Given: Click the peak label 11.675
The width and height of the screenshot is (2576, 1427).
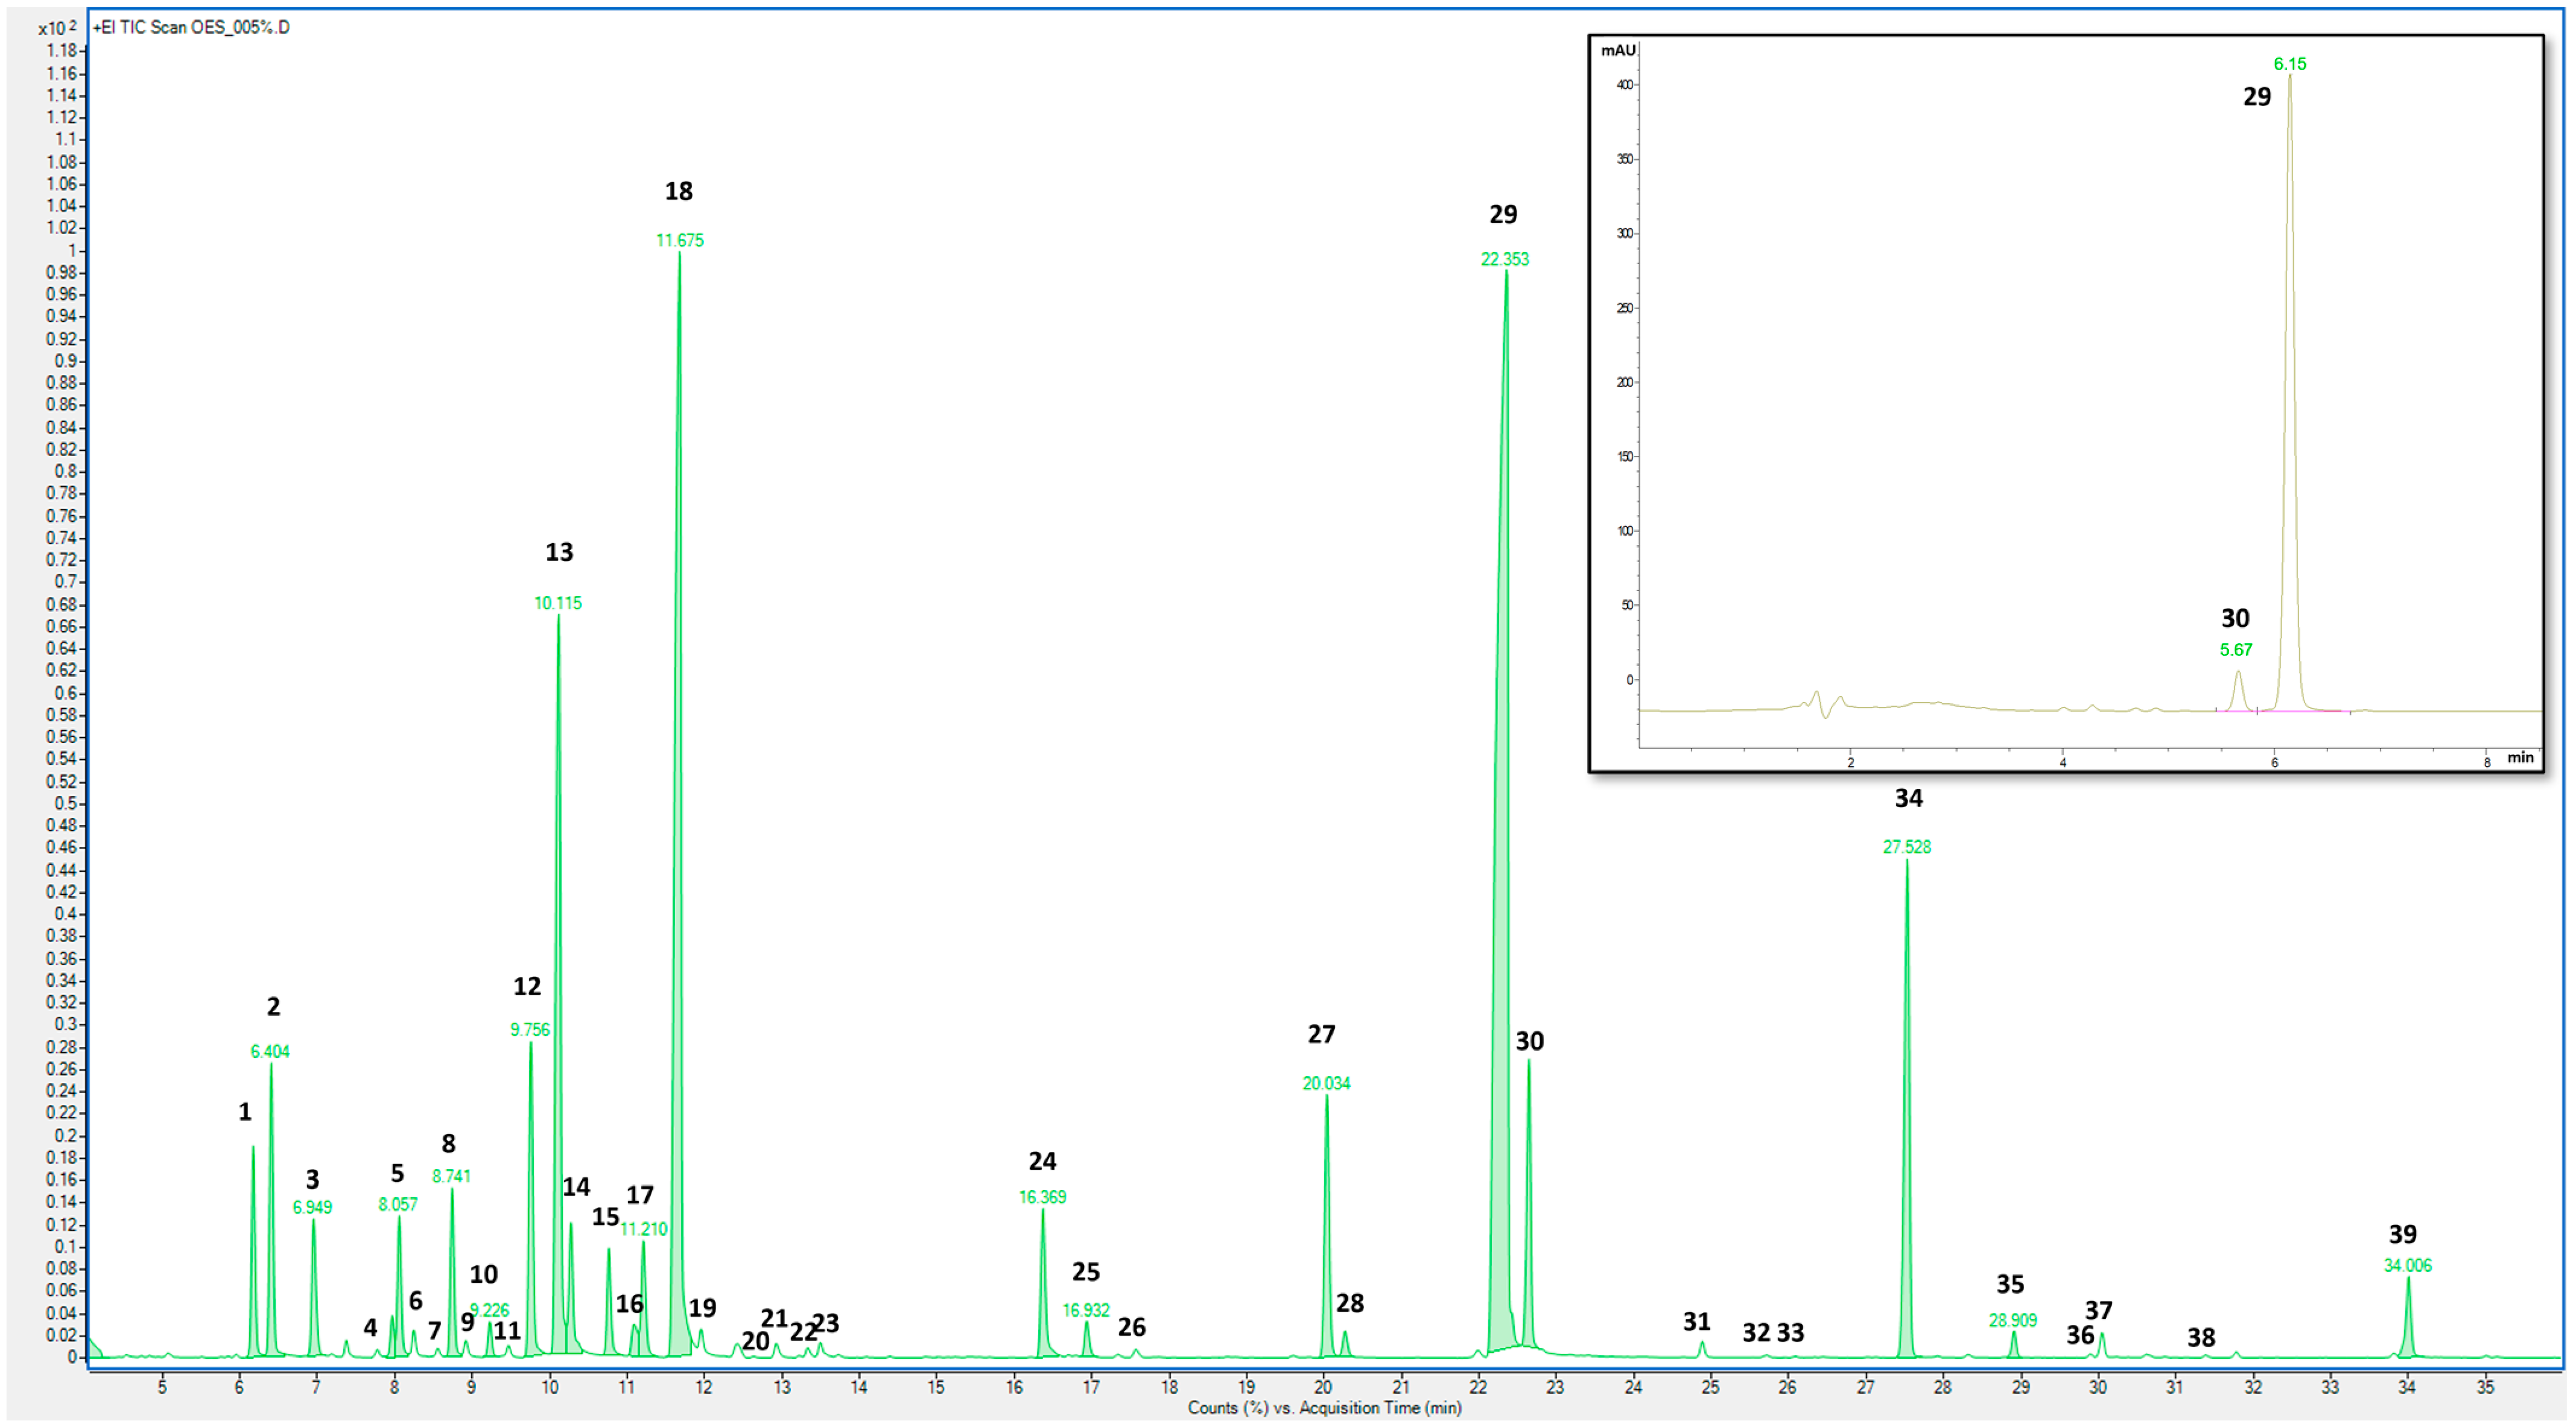Looking at the screenshot, I should click(680, 240).
